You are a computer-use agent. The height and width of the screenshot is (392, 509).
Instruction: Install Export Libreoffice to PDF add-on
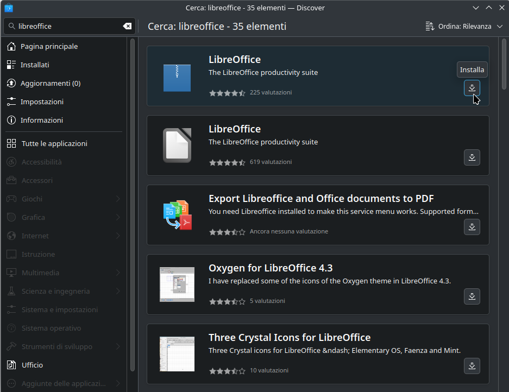point(472,227)
